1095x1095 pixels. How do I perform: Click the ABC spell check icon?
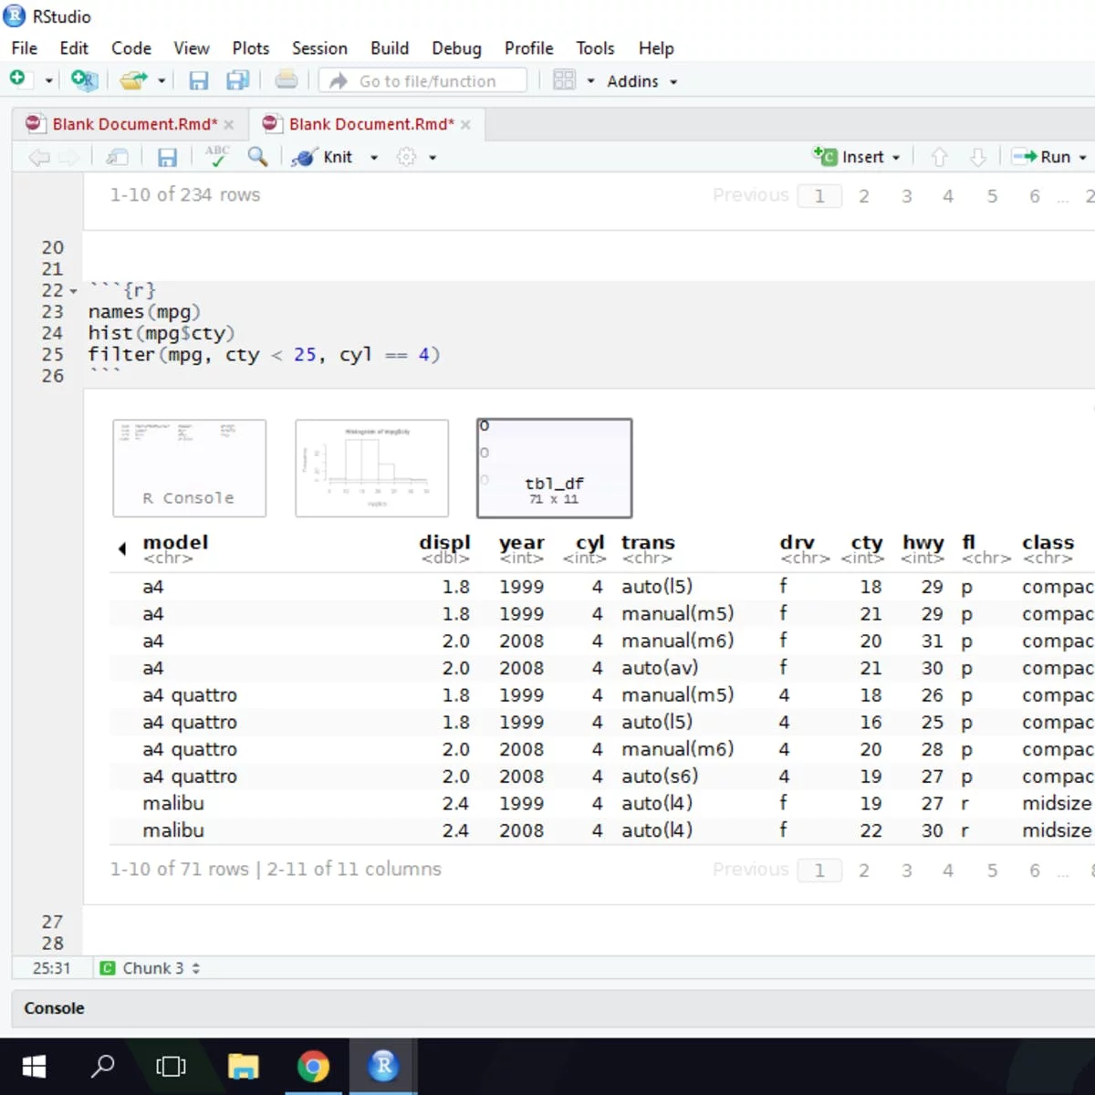[217, 156]
